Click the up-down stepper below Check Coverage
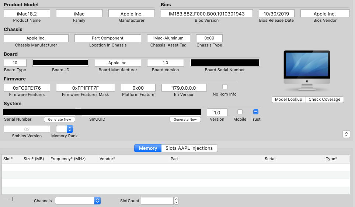This screenshot has width=355, height=207. pos(346,134)
